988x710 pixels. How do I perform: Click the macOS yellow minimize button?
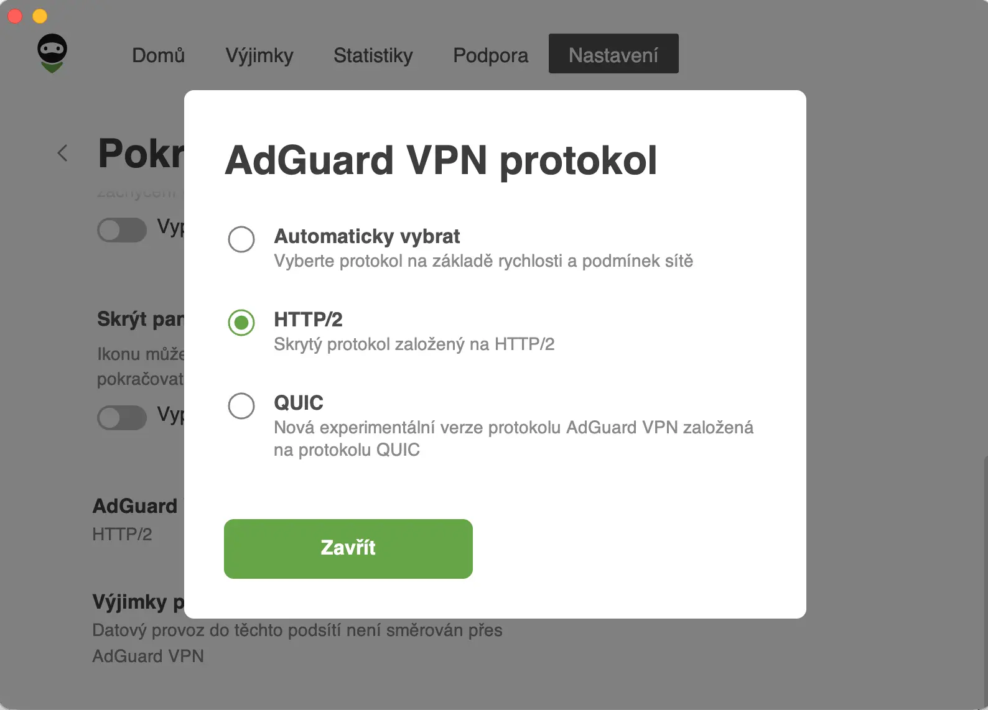click(40, 16)
